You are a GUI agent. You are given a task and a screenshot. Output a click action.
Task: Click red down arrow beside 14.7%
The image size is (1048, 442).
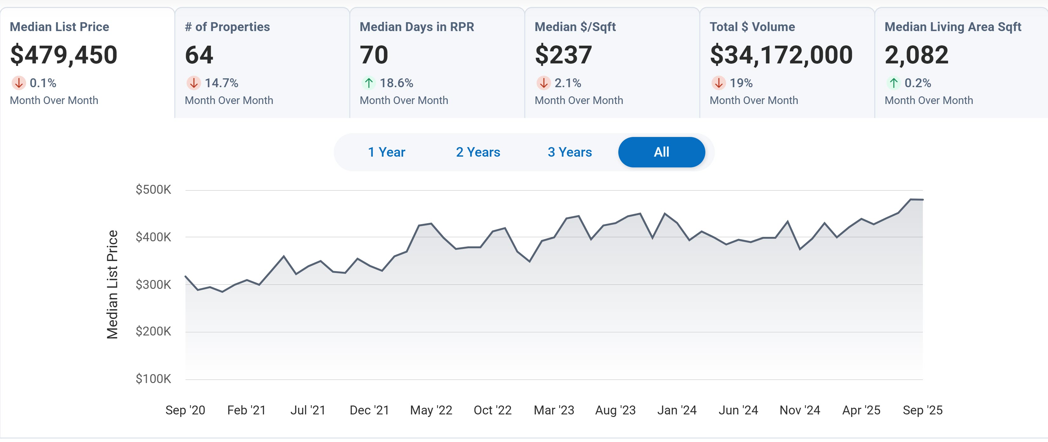[x=194, y=83]
